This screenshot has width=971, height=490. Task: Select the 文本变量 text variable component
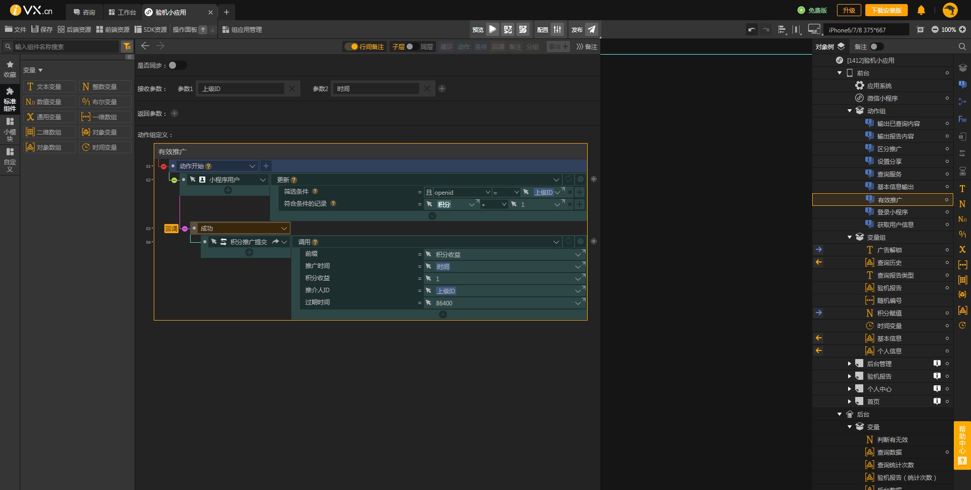(50, 86)
